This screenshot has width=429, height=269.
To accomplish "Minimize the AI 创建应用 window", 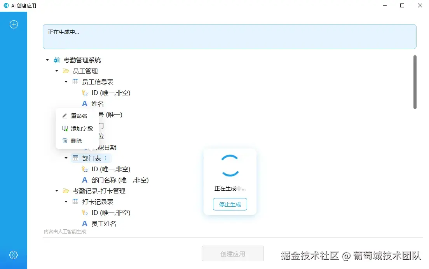I will coord(384,5).
